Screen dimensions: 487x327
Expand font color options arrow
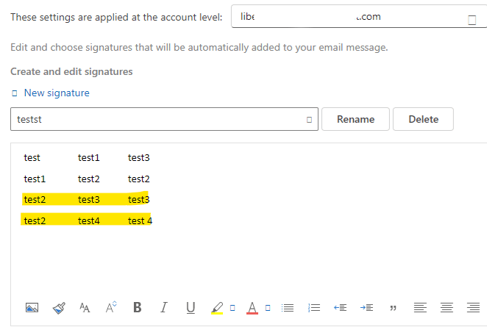point(268,308)
